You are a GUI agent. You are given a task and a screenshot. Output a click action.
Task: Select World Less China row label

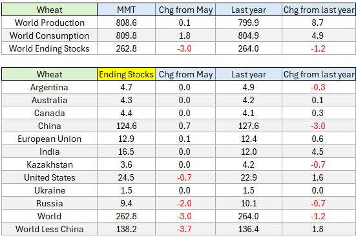coord(50,229)
